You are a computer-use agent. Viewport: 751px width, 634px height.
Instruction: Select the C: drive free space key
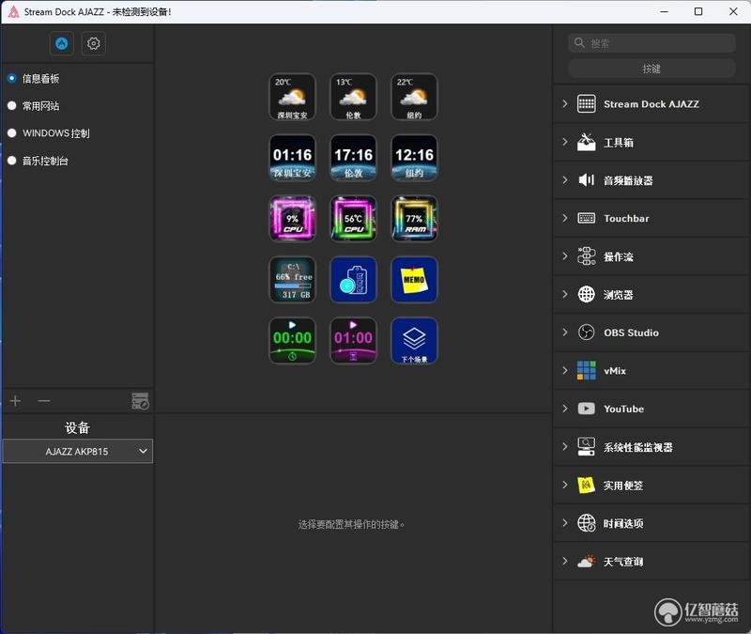[x=292, y=280]
